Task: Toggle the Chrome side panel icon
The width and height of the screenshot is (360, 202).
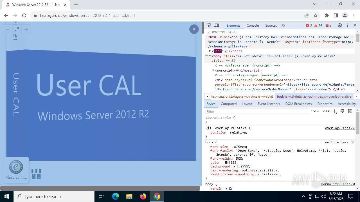Action: (x=336, y=15)
